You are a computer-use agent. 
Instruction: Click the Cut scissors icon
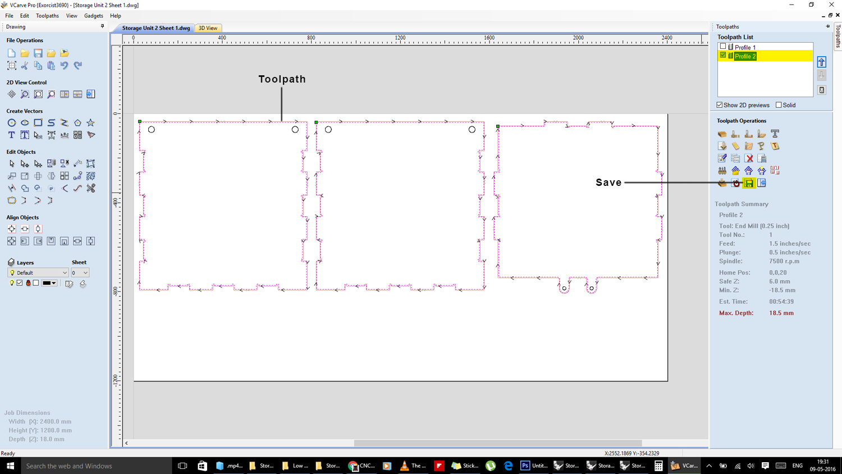point(25,66)
